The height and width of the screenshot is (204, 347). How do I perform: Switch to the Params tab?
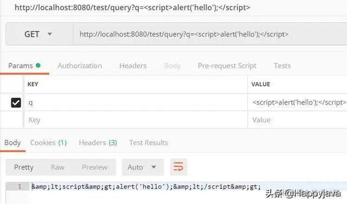tap(24, 65)
